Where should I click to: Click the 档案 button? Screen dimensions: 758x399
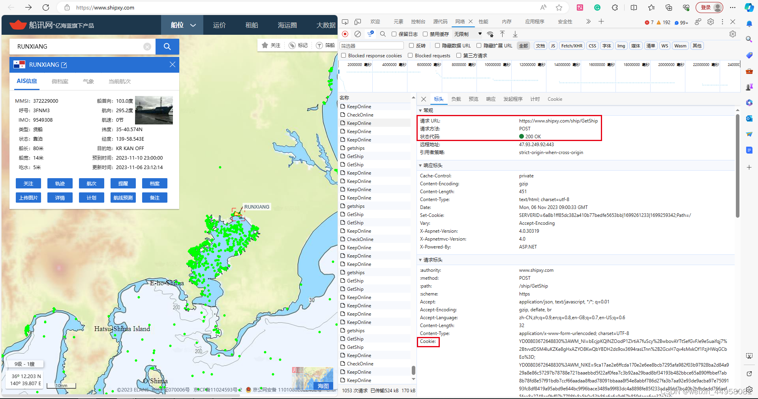tap(155, 183)
